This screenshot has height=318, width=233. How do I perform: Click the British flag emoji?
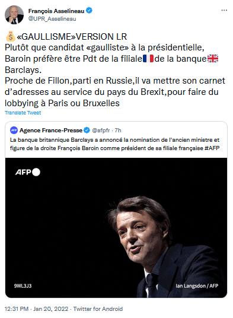tap(213, 59)
